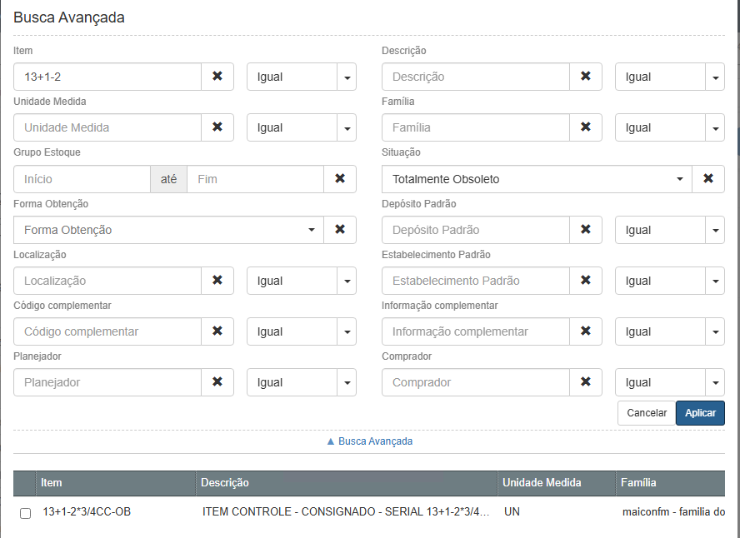Image resolution: width=740 pixels, height=538 pixels.
Task: Clear the Situação selection X icon
Action: click(708, 179)
